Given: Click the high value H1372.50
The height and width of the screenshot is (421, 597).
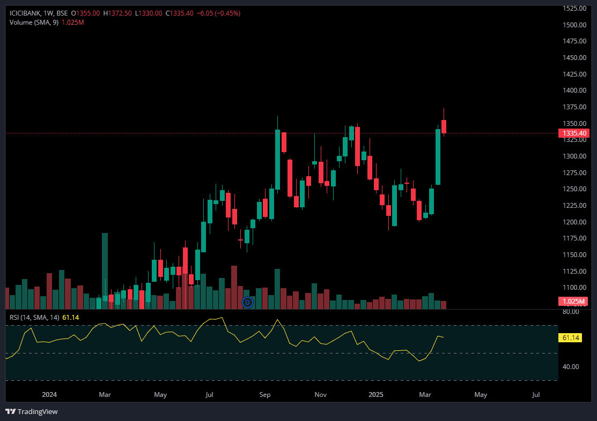Looking at the screenshot, I should coord(117,13).
